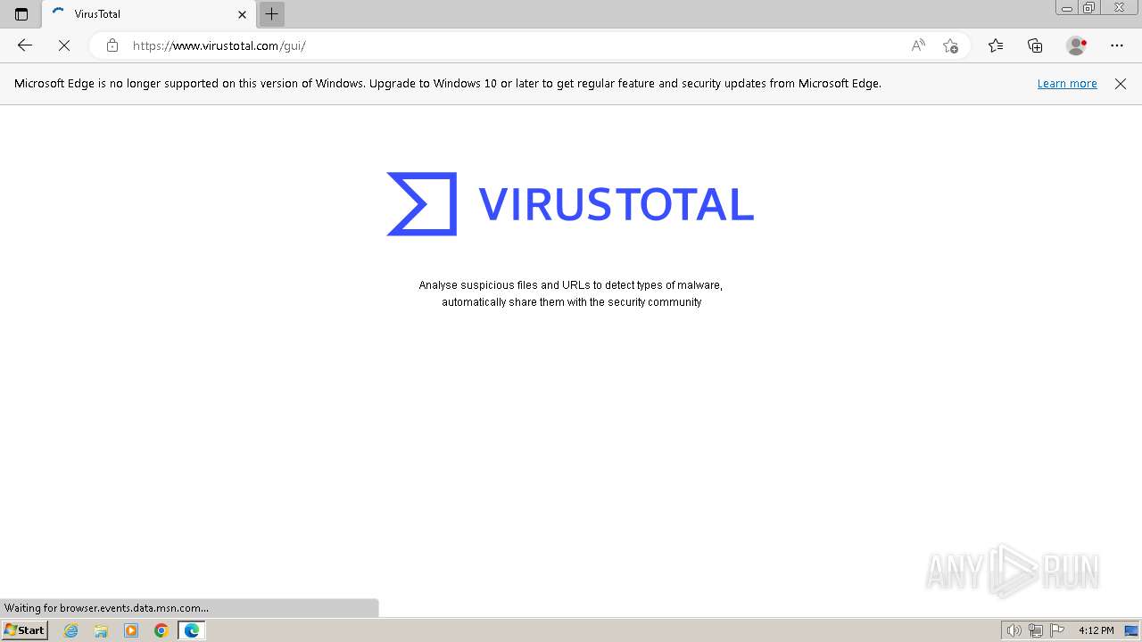Image resolution: width=1142 pixels, height=642 pixels.
Task: Click the 'Analyse suspicious files and URLs' text
Action: [x=570, y=293]
